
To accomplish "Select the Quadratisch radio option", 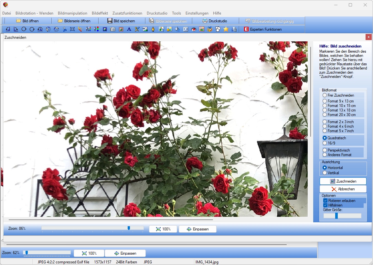I will [334, 138].
